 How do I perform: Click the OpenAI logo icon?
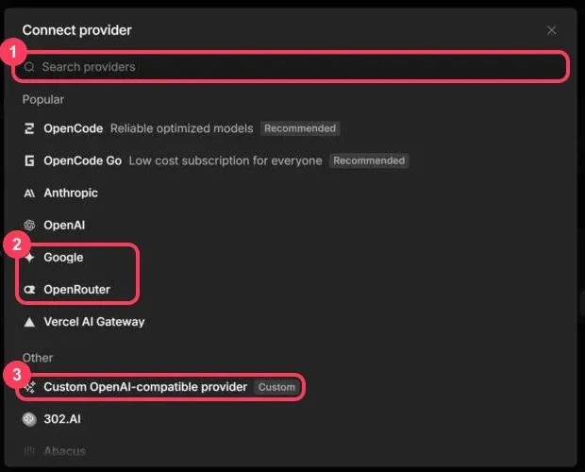click(29, 225)
